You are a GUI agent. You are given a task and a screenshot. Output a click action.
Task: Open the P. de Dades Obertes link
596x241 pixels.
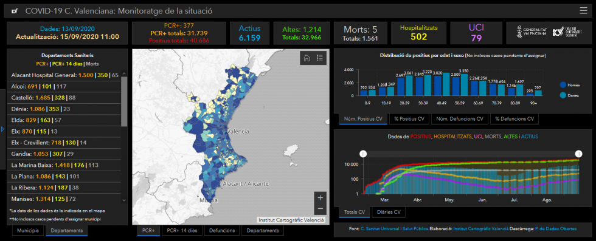(555, 229)
